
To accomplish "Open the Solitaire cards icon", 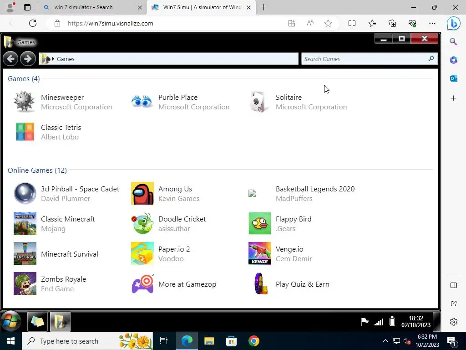I will 258,102.
